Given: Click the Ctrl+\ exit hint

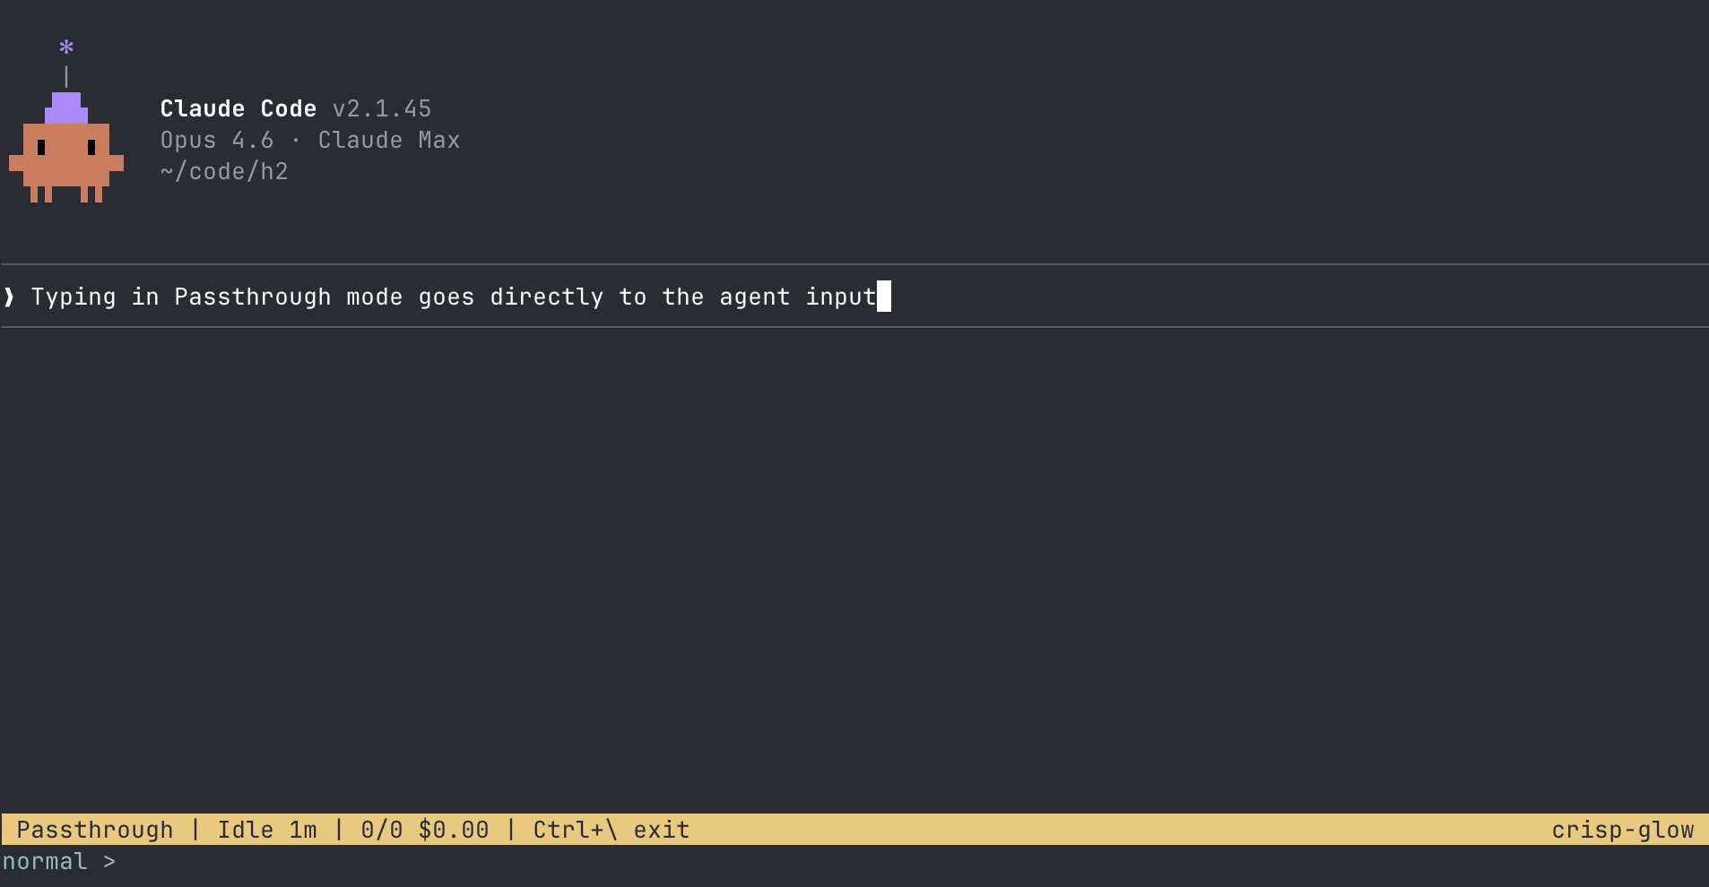Looking at the screenshot, I should coord(611,829).
